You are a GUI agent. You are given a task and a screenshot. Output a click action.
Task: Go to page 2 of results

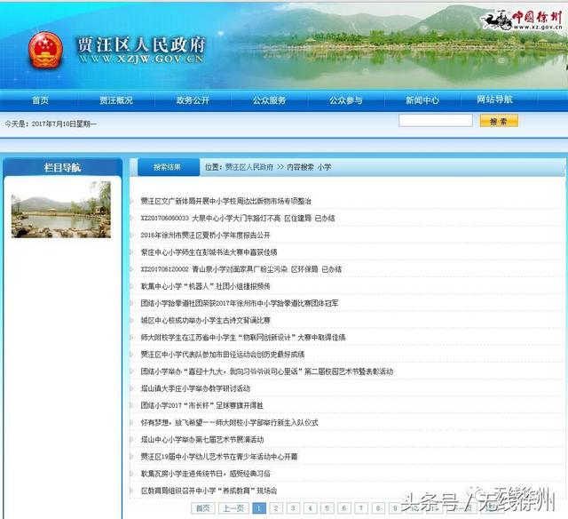click(276, 508)
